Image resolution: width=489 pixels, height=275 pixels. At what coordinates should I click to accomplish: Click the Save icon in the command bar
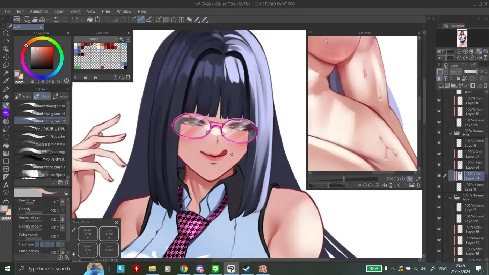click(x=42, y=20)
